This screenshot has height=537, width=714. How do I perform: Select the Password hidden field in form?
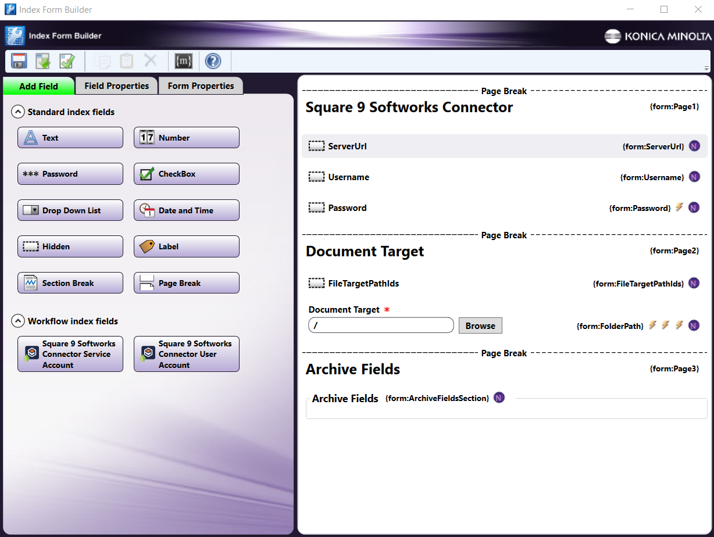pyautogui.click(x=505, y=208)
